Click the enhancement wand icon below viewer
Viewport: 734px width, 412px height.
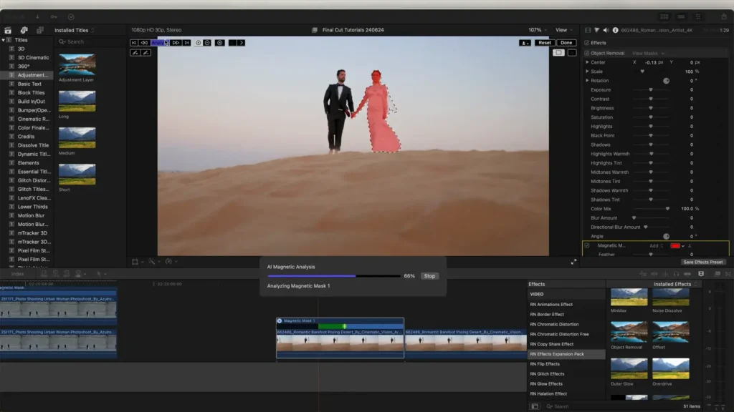152,262
